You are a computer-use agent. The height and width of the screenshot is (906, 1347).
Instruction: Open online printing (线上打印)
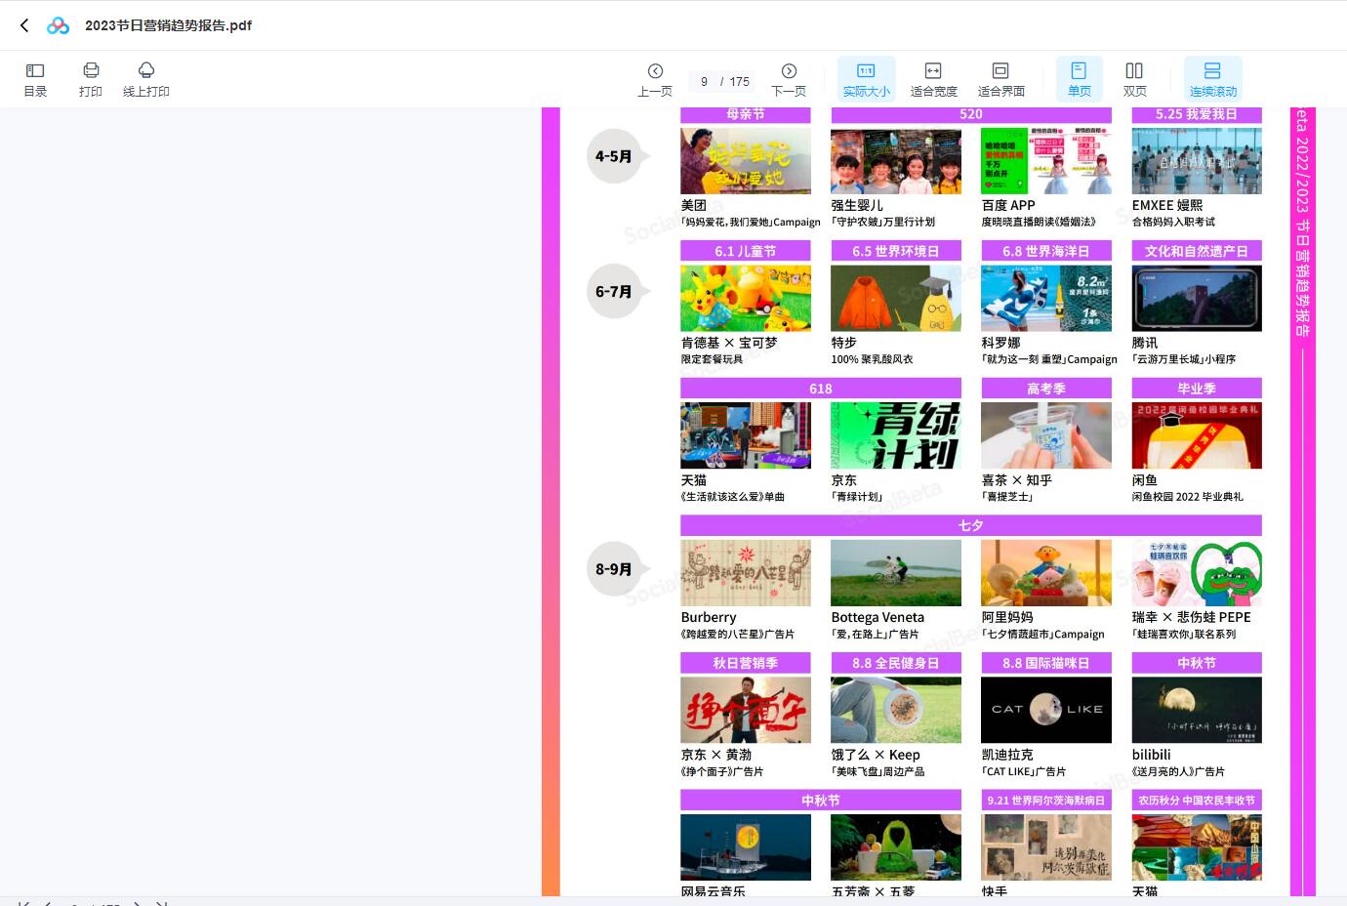145,78
